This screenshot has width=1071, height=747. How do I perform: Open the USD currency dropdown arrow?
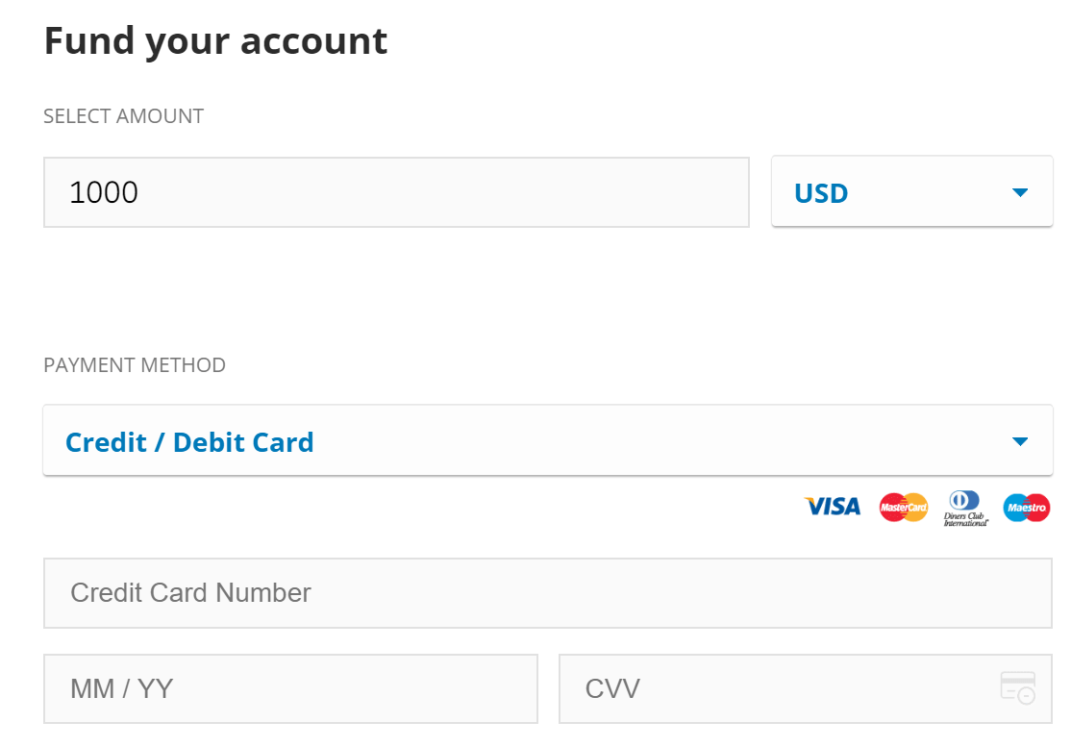pyautogui.click(x=1020, y=192)
